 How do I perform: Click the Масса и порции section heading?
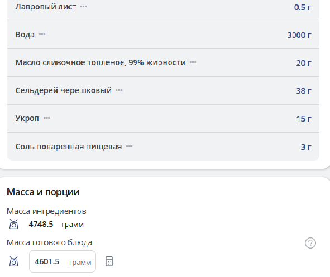(x=43, y=192)
